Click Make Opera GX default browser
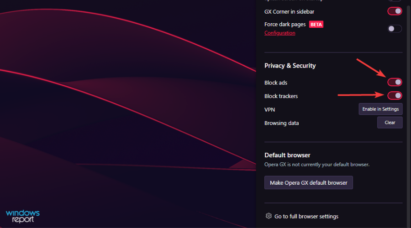 (309, 183)
